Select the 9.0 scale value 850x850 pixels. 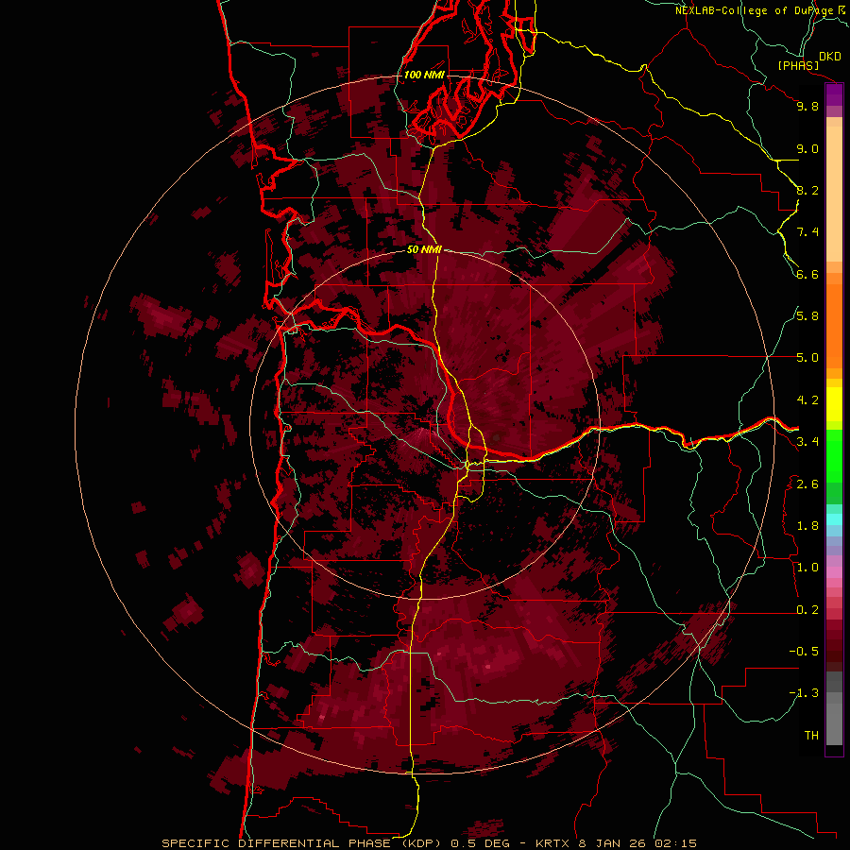click(807, 148)
